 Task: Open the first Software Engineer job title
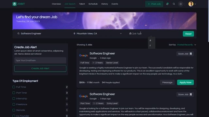(102, 53)
